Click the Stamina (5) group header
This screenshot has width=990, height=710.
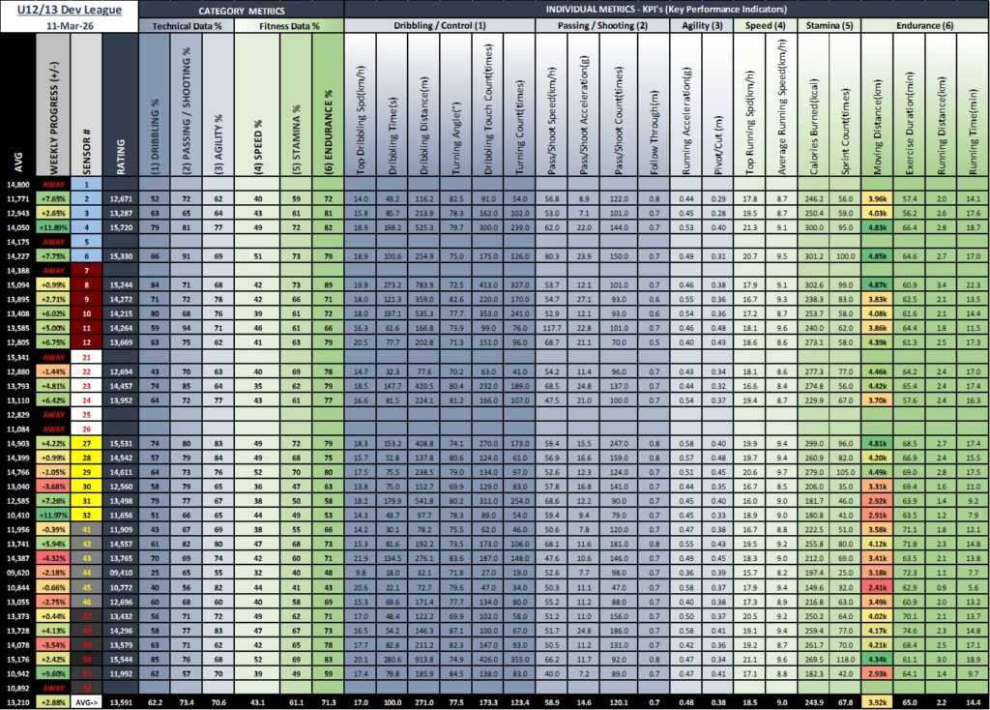(x=827, y=26)
